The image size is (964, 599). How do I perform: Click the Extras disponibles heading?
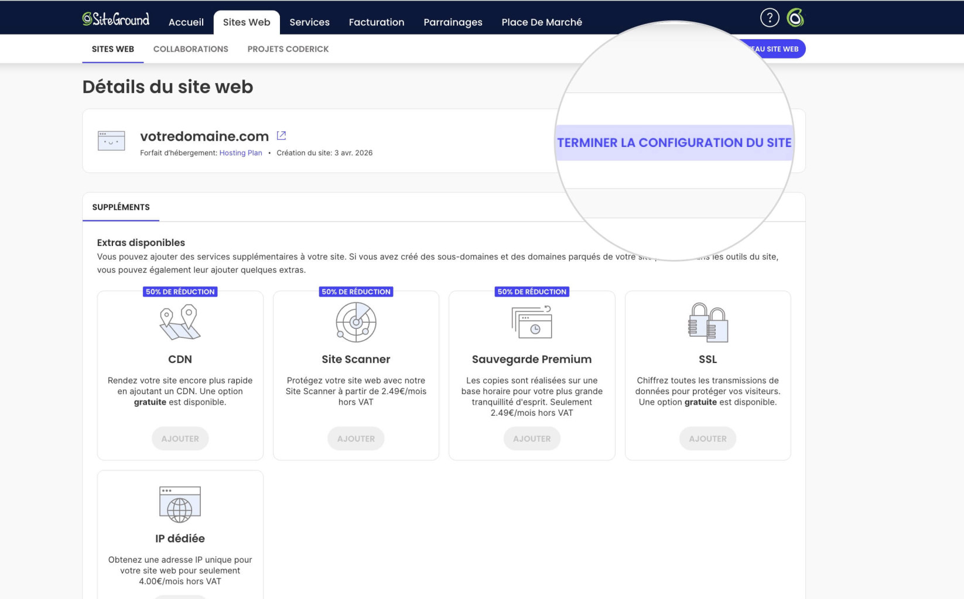(x=141, y=242)
